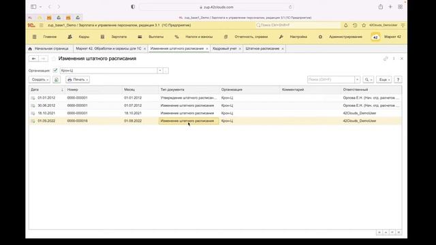The width and height of the screenshot is (436, 245).
Task: Sort by the Номер column header
Action: (94, 90)
